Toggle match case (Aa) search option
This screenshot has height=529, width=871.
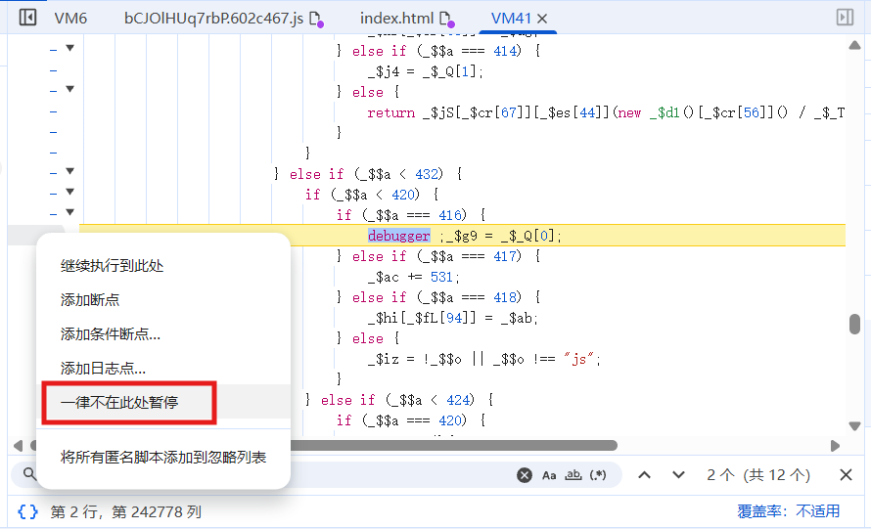pyautogui.click(x=549, y=475)
